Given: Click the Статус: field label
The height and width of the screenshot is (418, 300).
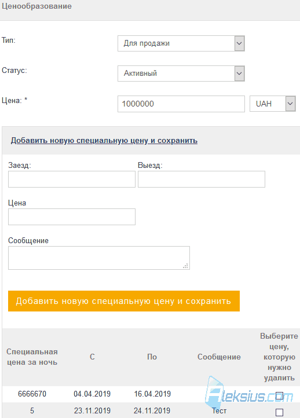Looking at the screenshot, I should point(14,71).
